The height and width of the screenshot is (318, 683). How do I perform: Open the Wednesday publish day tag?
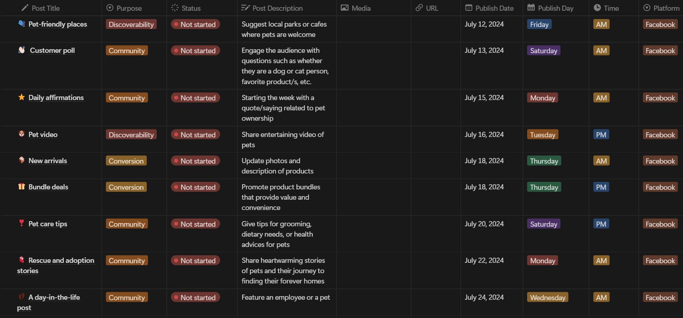547,297
